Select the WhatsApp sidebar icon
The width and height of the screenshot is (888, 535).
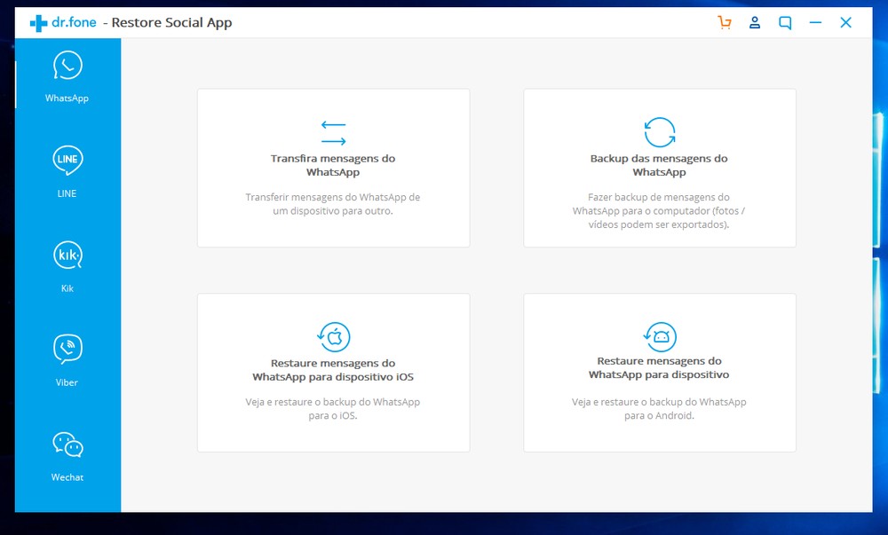pyautogui.click(x=67, y=67)
